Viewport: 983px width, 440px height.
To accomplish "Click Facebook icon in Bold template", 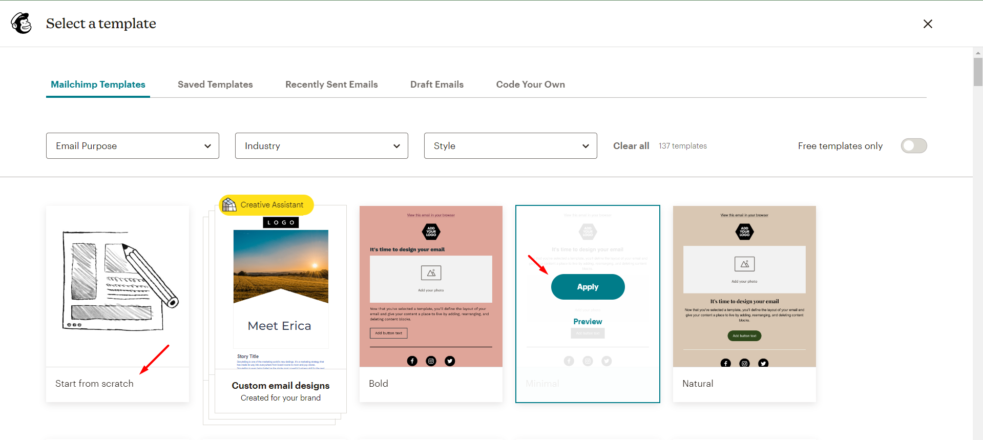I will (412, 361).
